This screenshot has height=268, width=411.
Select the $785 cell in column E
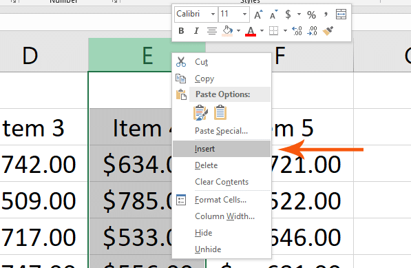[131, 200]
